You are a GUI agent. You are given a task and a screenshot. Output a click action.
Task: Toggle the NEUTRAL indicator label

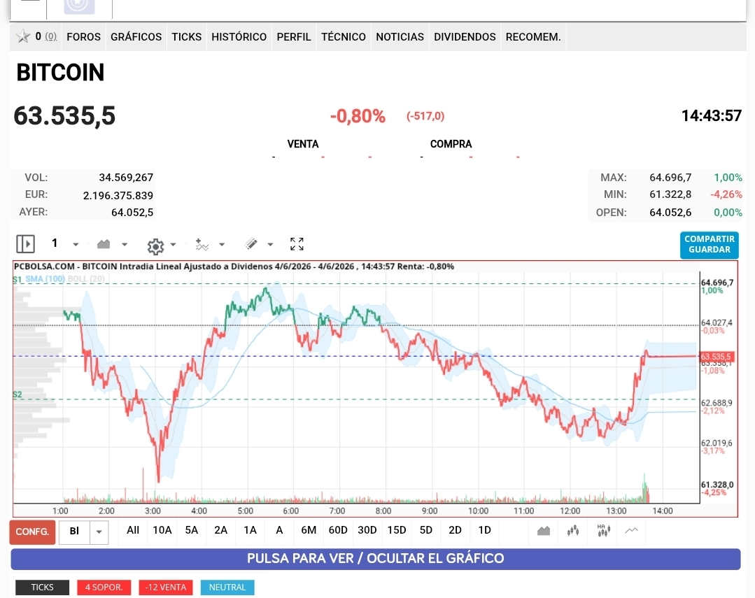click(227, 588)
